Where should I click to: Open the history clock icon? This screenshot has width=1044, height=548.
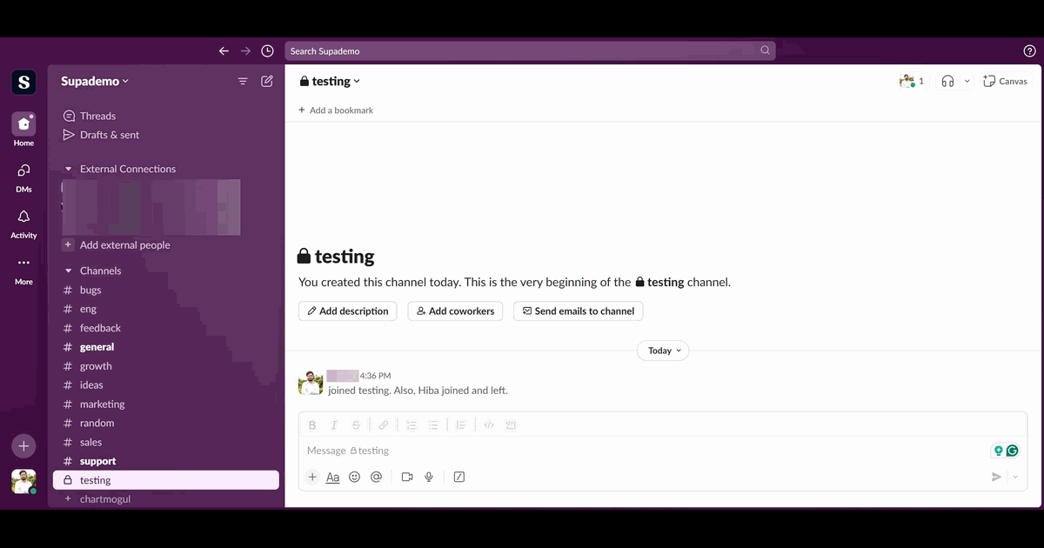(x=267, y=50)
